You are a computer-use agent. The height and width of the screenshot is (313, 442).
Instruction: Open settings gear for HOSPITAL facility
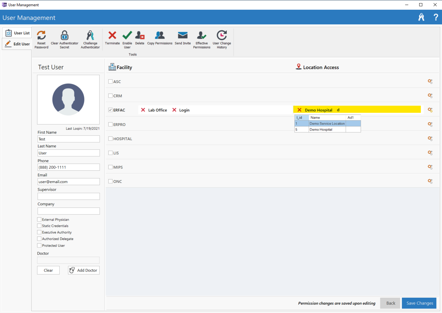tap(430, 139)
